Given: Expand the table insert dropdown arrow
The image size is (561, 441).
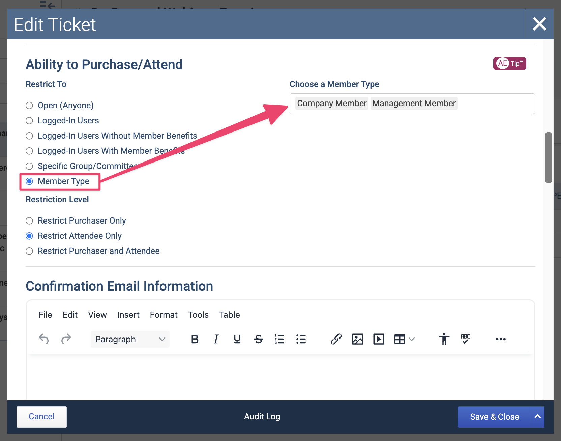Looking at the screenshot, I should coord(412,339).
